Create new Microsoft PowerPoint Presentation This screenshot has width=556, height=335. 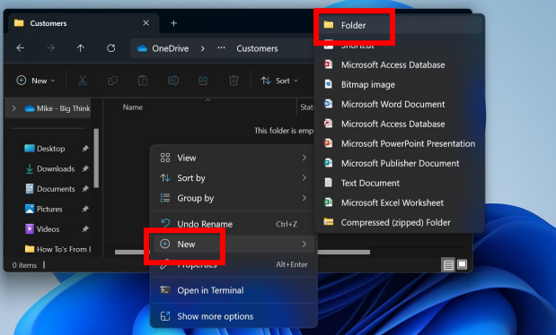[x=400, y=143]
